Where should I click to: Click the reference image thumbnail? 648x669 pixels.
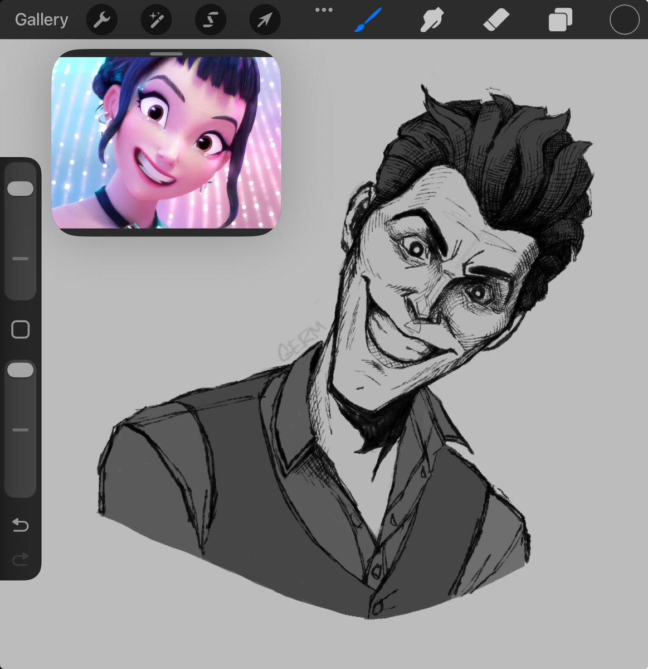coord(166,144)
